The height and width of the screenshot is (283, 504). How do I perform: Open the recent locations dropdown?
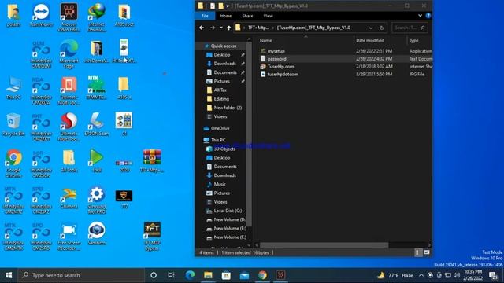coord(221,28)
